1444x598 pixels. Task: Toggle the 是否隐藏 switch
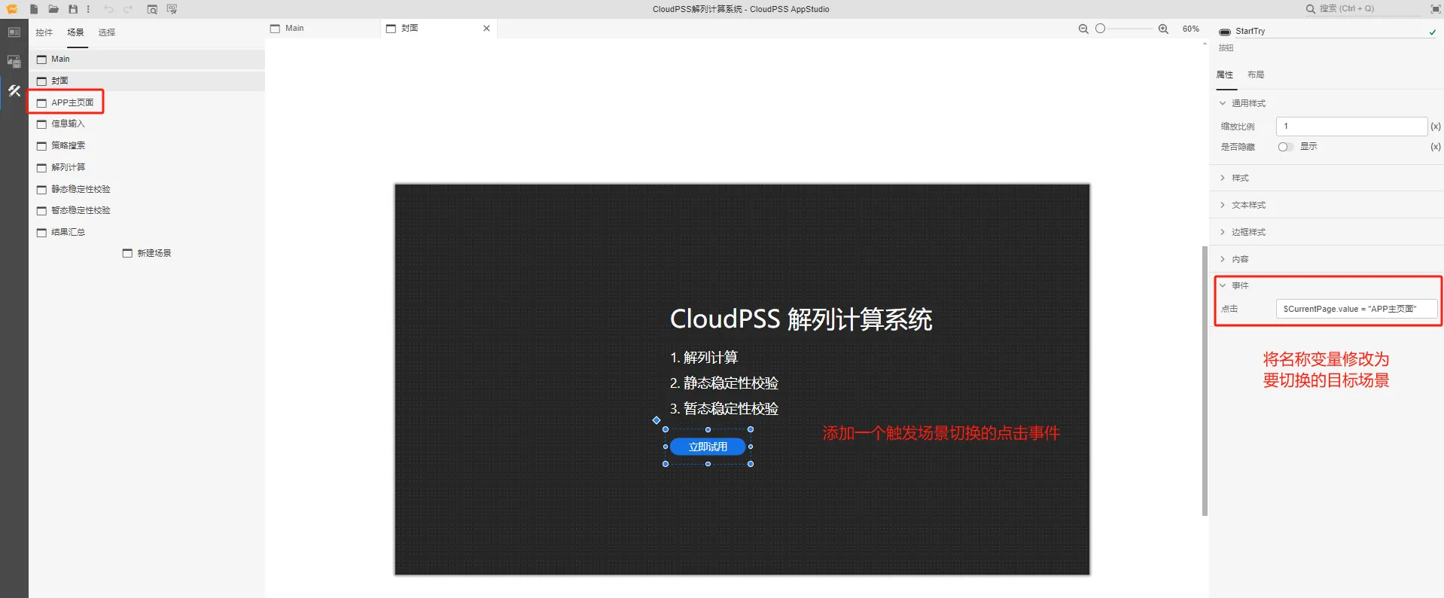(1286, 147)
